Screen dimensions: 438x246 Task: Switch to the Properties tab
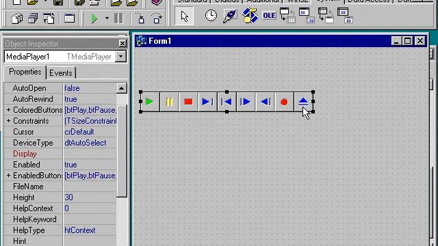pyautogui.click(x=25, y=72)
